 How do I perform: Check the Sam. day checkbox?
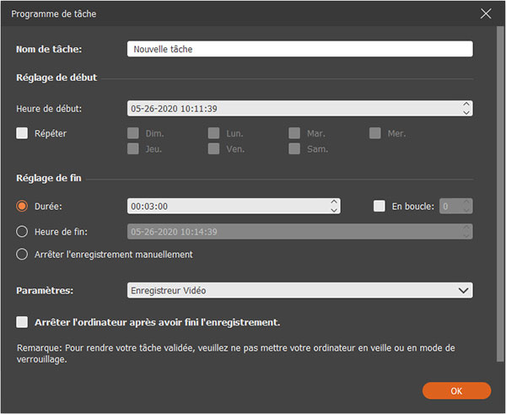point(294,149)
